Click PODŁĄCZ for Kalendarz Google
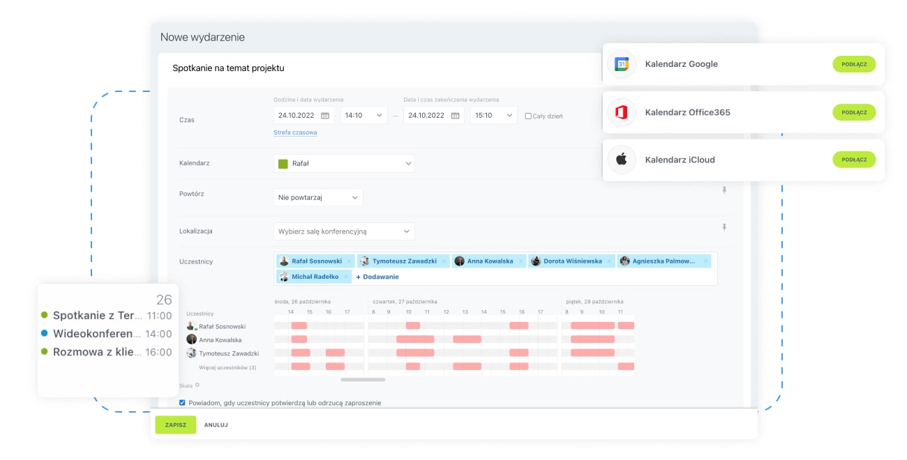This screenshot has width=907, height=460. [x=853, y=64]
